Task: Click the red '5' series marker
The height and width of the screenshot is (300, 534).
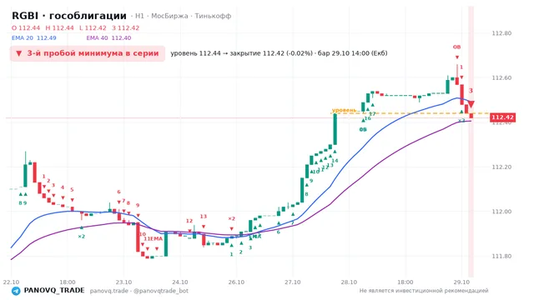Action: 72,190
